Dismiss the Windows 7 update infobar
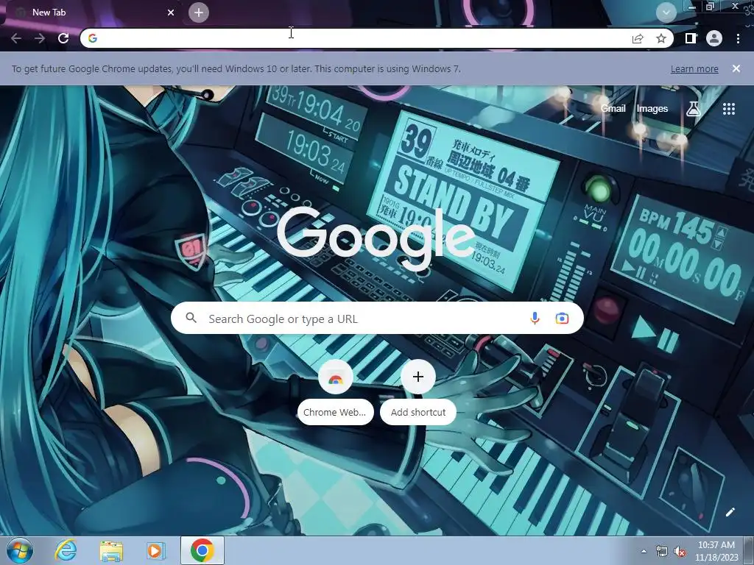The height and width of the screenshot is (565, 754). (736, 68)
